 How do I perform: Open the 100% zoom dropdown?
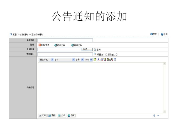(88, 59)
